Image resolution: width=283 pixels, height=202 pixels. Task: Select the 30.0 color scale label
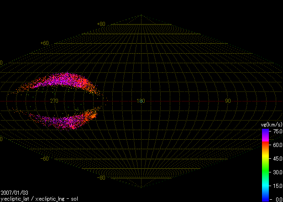[x=277, y=172]
